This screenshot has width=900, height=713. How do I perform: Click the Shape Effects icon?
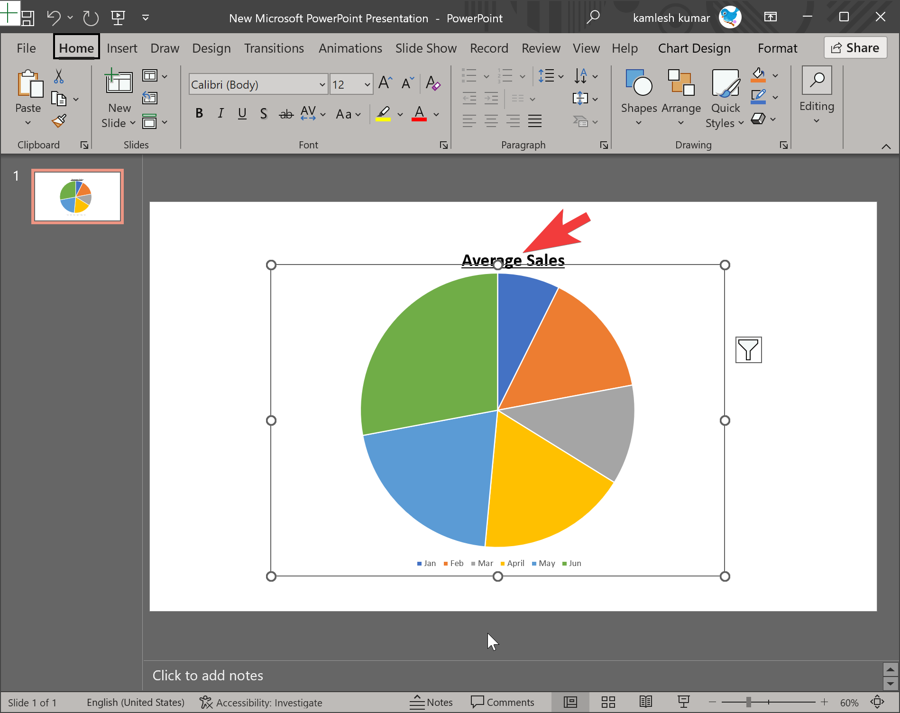[758, 119]
